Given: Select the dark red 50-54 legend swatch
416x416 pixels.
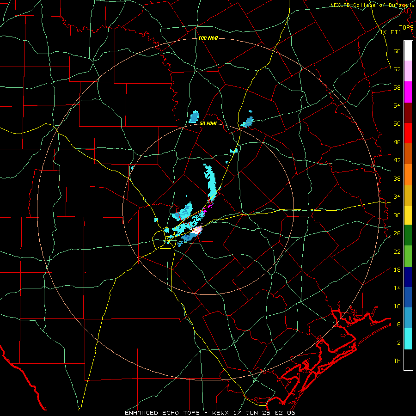Looking at the screenshot, I should tap(408, 113).
